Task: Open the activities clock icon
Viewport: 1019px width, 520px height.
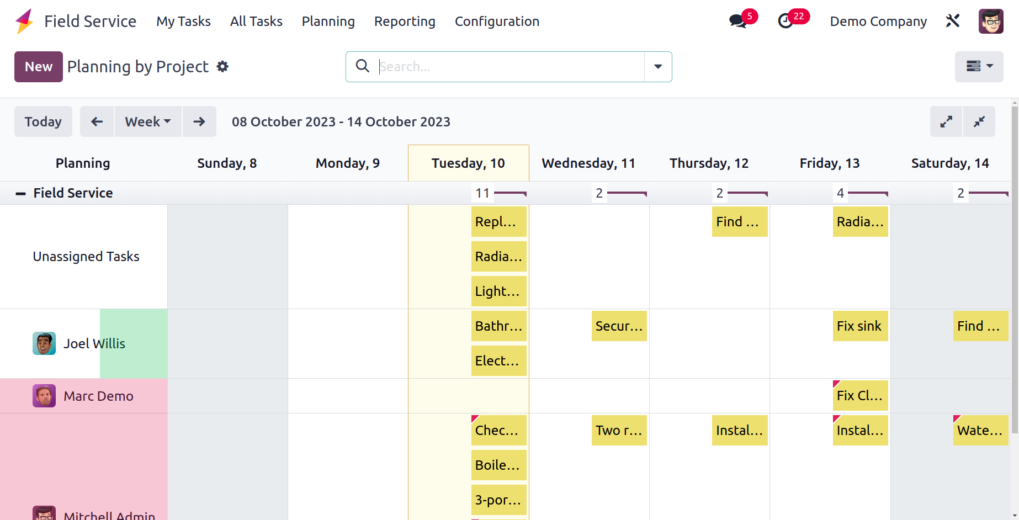Action: [x=786, y=22]
